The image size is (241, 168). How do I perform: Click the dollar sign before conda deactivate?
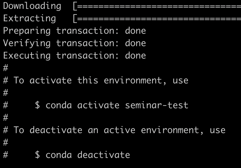[x=37, y=155]
